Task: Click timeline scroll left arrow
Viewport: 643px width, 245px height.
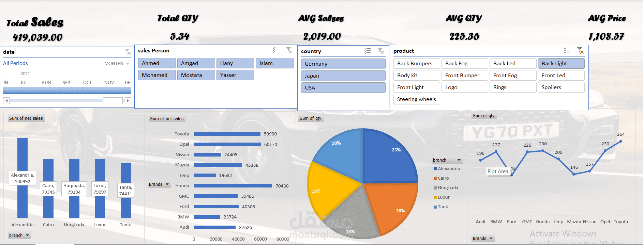Action: click(6, 101)
